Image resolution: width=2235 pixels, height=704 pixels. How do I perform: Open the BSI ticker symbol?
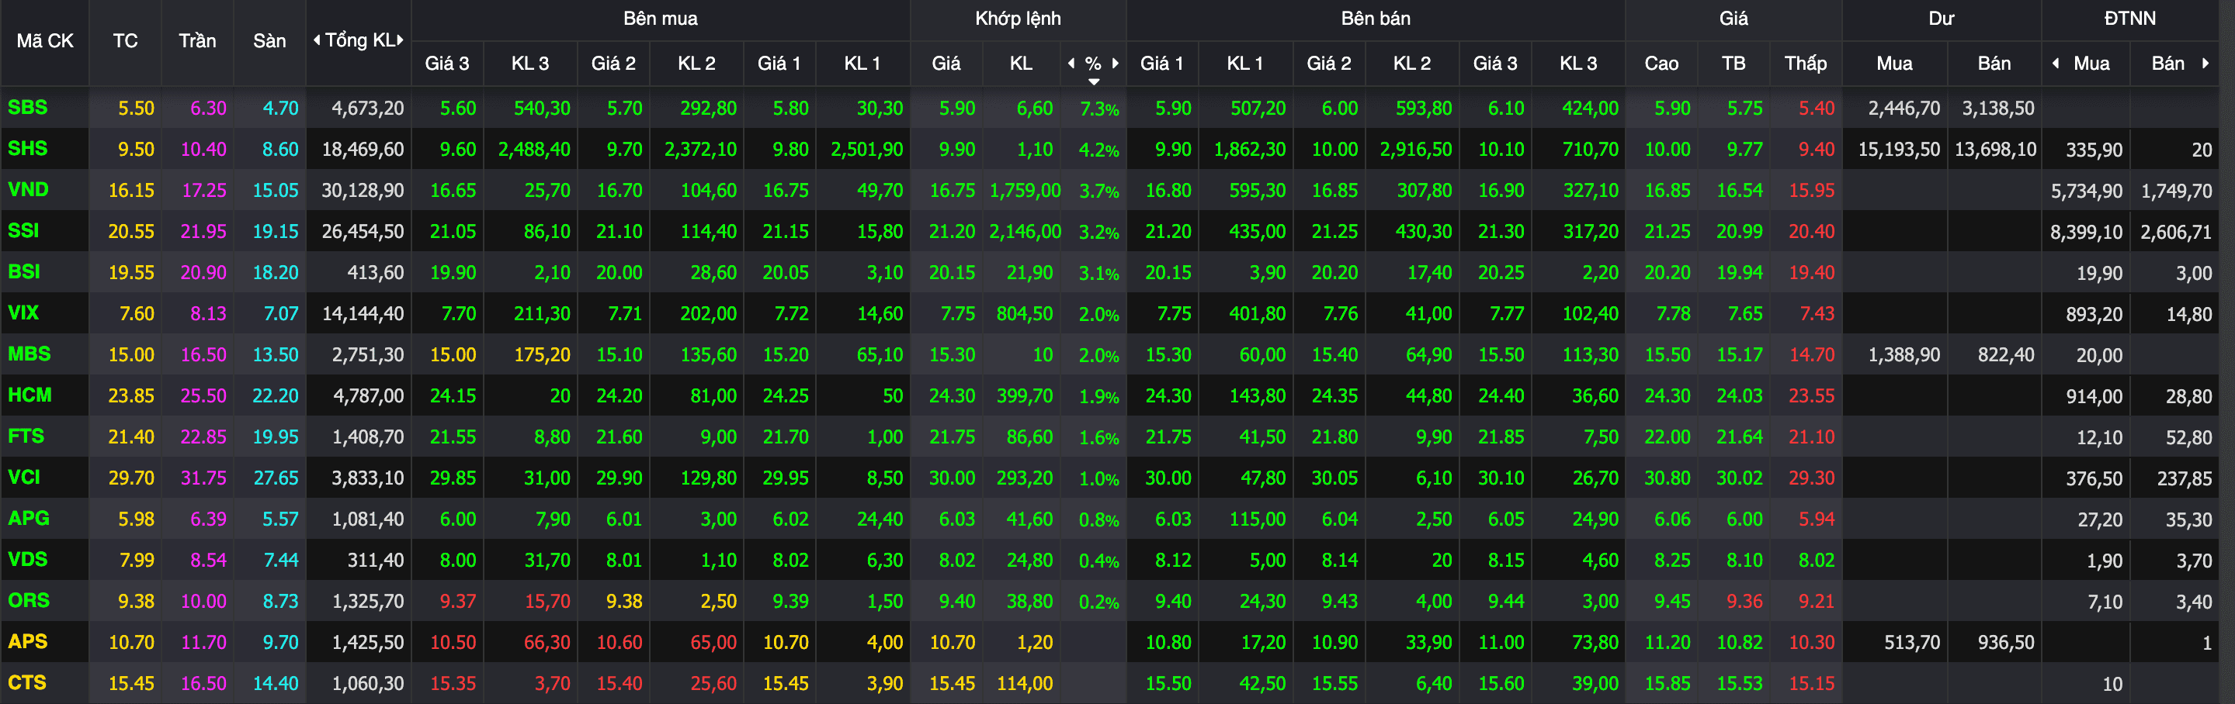point(24,271)
